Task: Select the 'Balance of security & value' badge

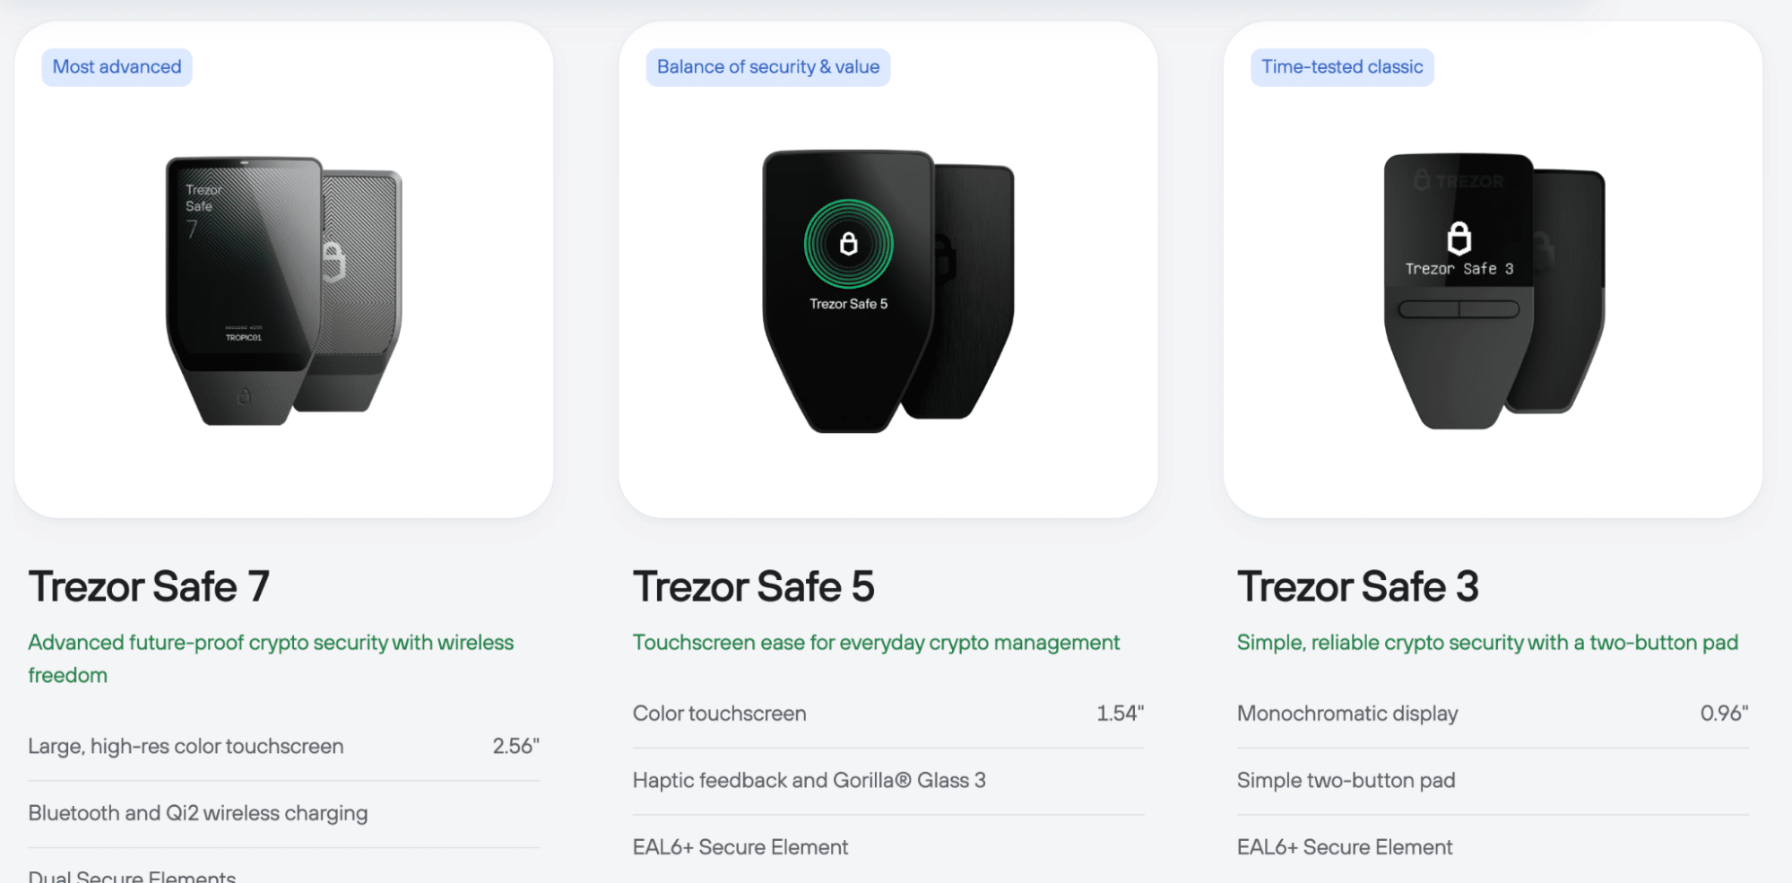Action: pyautogui.click(x=768, y=67)
